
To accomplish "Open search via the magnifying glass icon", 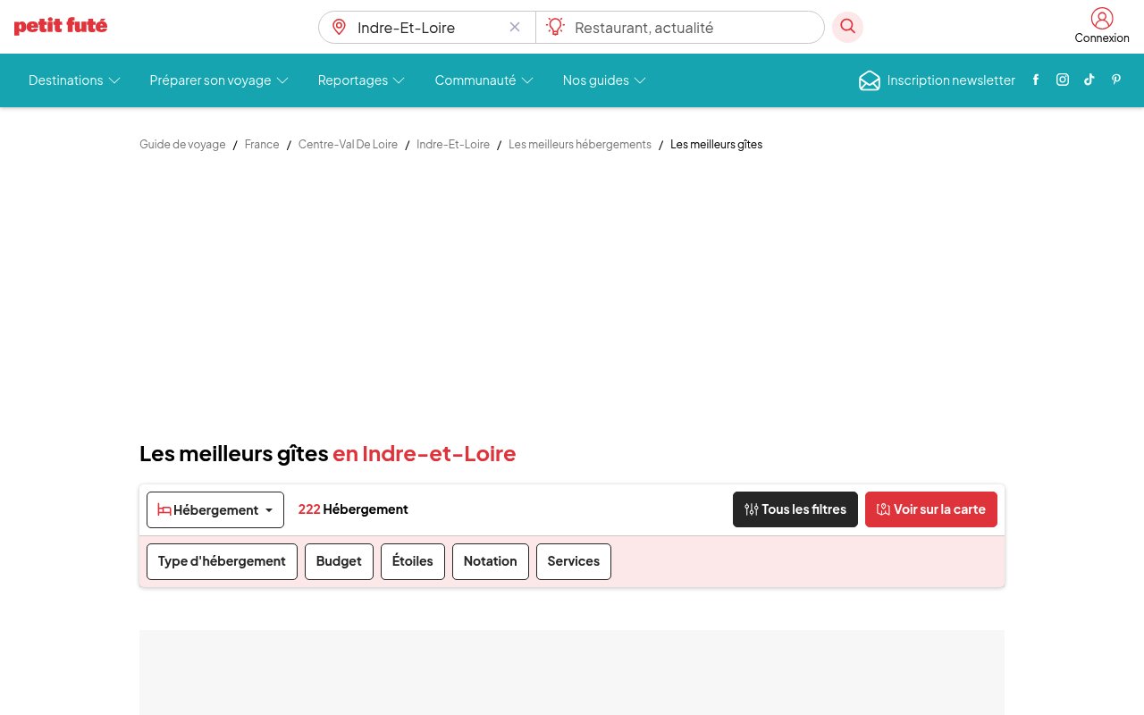I will click(x=847, y=27).
